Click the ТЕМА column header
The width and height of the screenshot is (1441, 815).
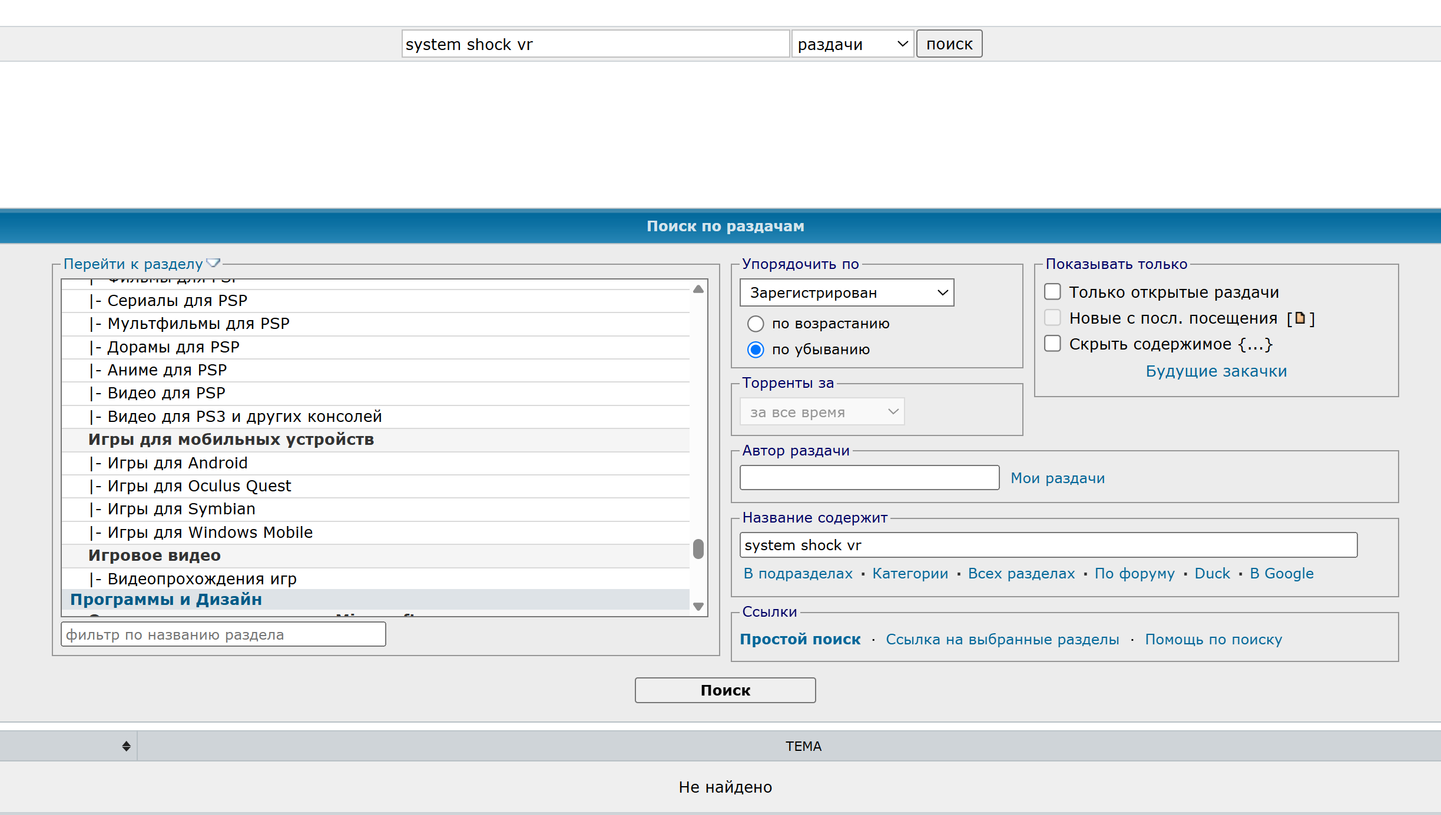coord(803,746)
